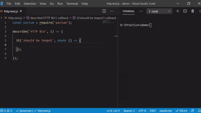Select the http.test.js editor tab

point(11,11)
